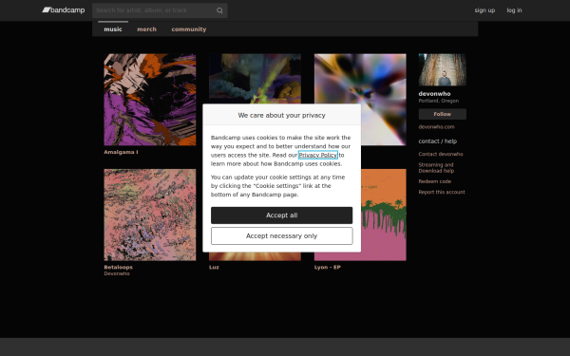Open the Amalgama I album cover
Viewport: 570px width, 356px height.
[x=150, y=100]
